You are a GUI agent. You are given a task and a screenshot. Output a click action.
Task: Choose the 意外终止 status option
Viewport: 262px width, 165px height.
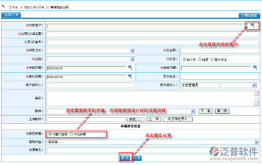tap(213, 59)
